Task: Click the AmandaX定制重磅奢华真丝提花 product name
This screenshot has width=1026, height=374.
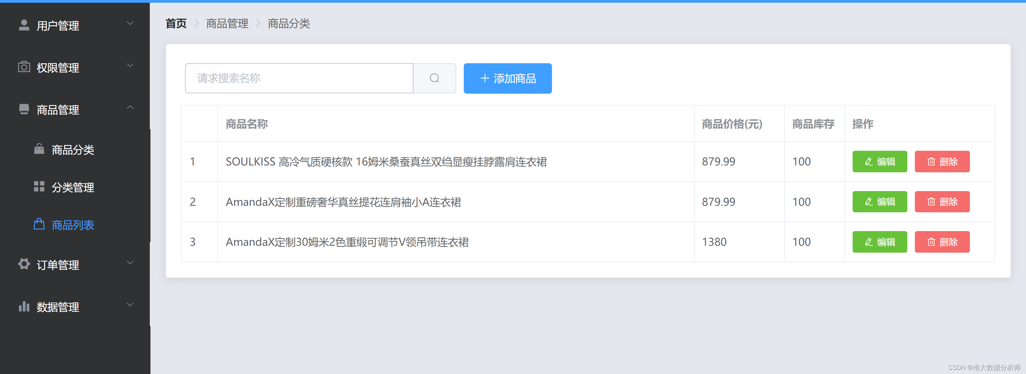Action: click(343, 202)
